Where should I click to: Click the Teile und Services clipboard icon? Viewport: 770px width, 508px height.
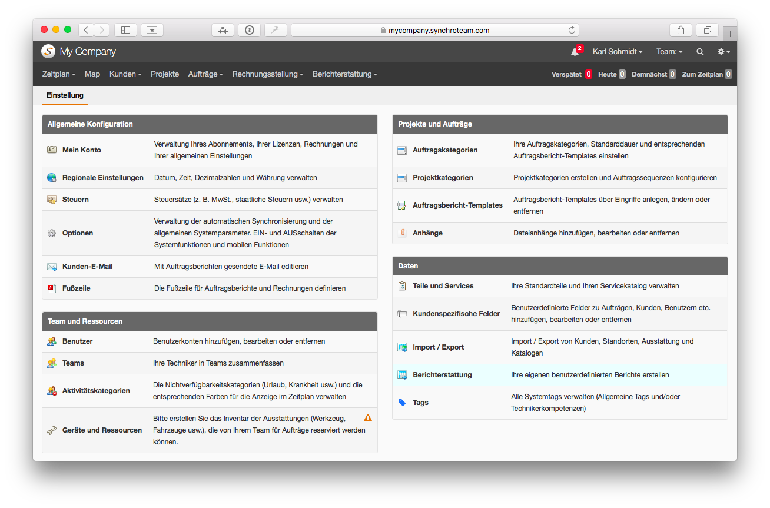402,286
